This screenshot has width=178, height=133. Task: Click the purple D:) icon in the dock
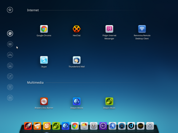[x=103, y=126]
